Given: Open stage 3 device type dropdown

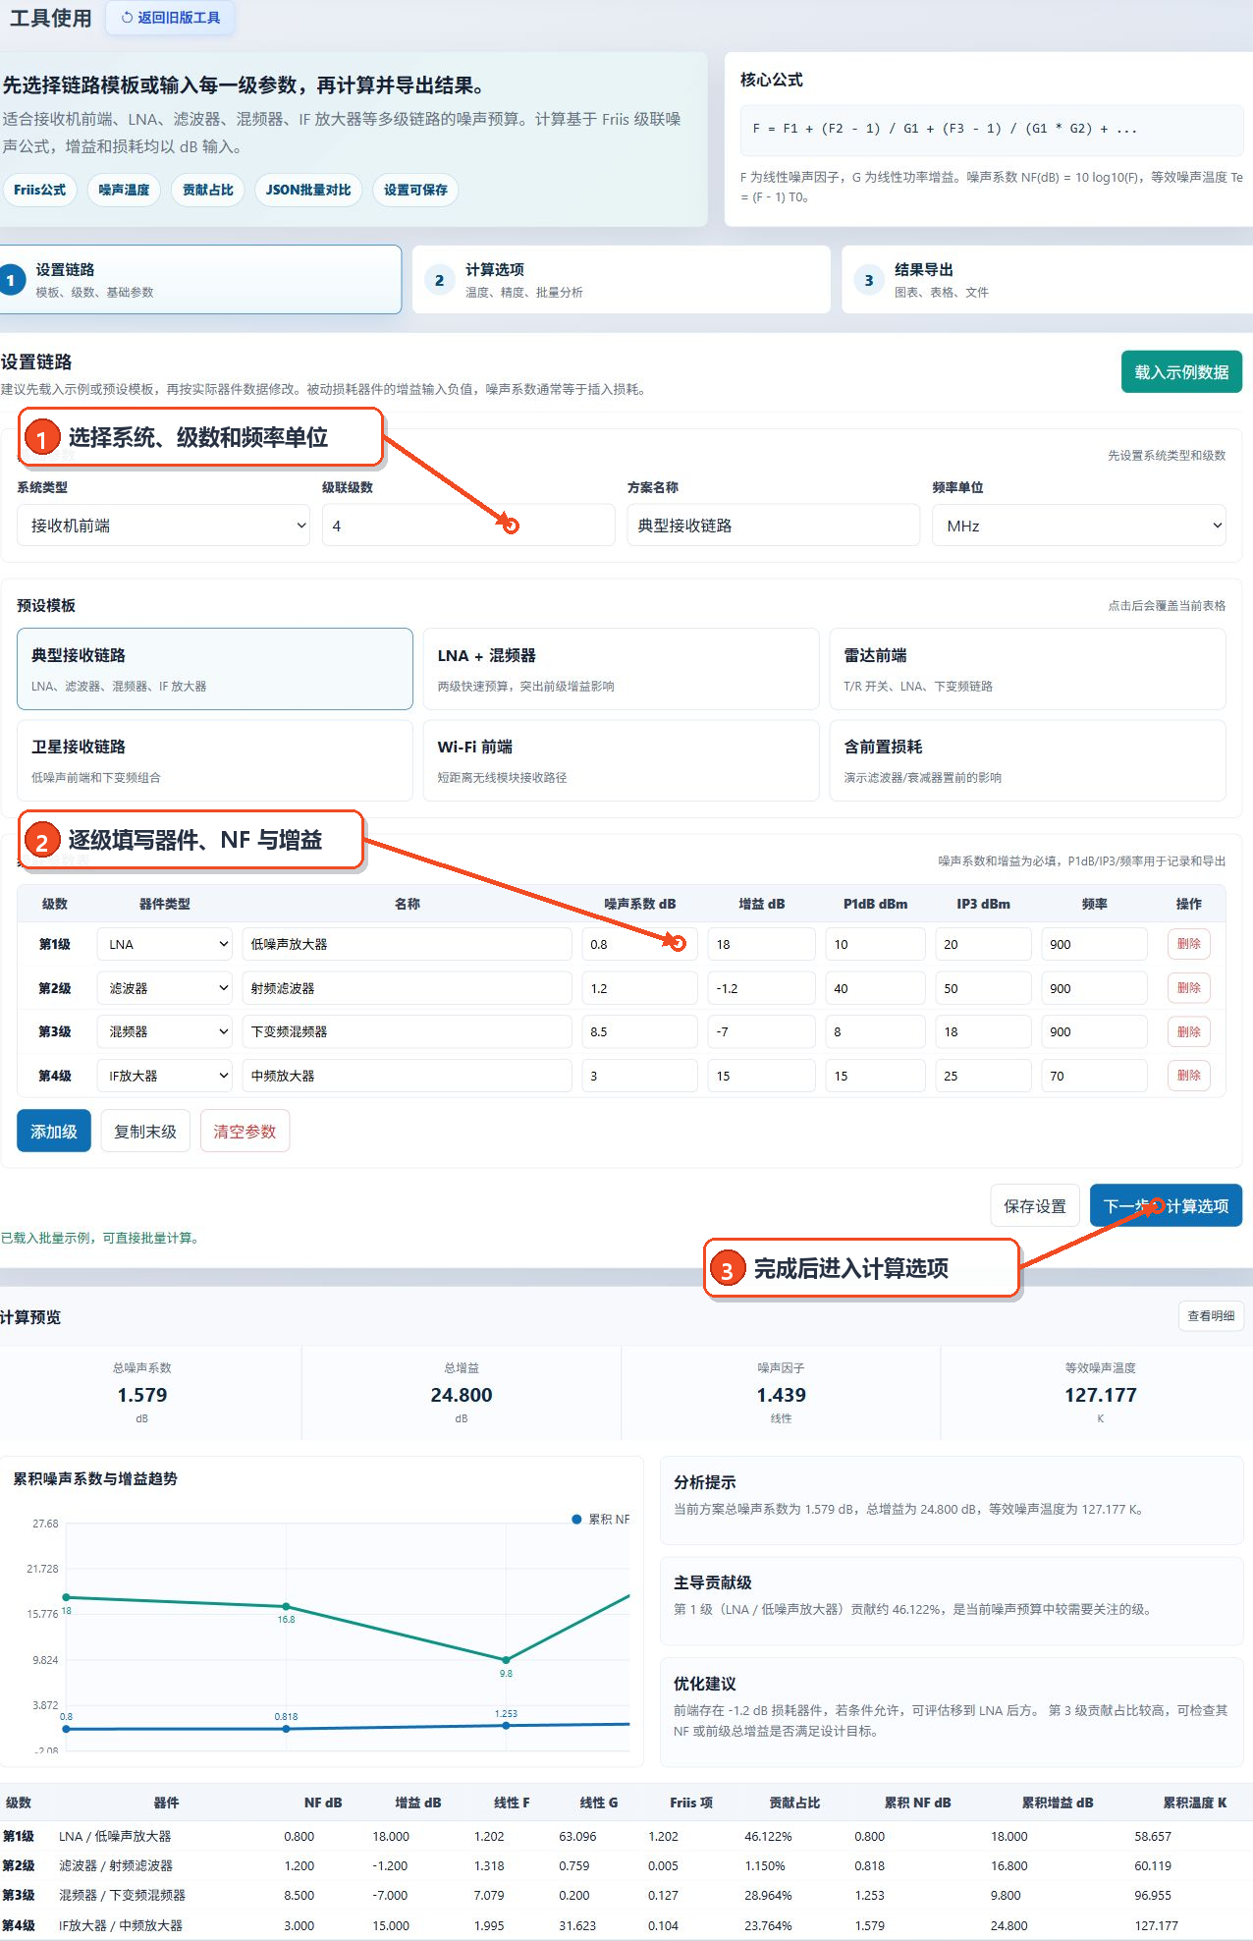Looking at the screenshot, I should tap(165, 1031).
